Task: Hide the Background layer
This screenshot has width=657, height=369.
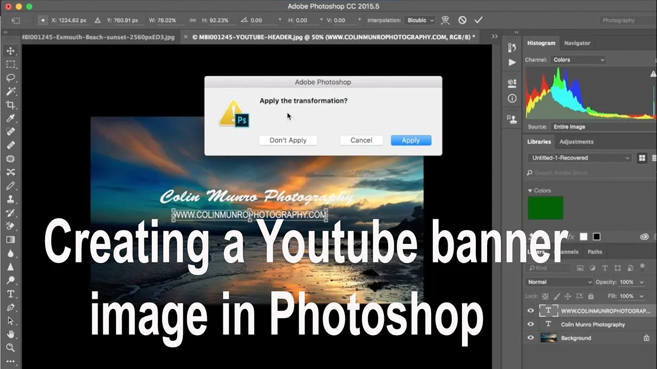Action: click(x=531, y=338)
